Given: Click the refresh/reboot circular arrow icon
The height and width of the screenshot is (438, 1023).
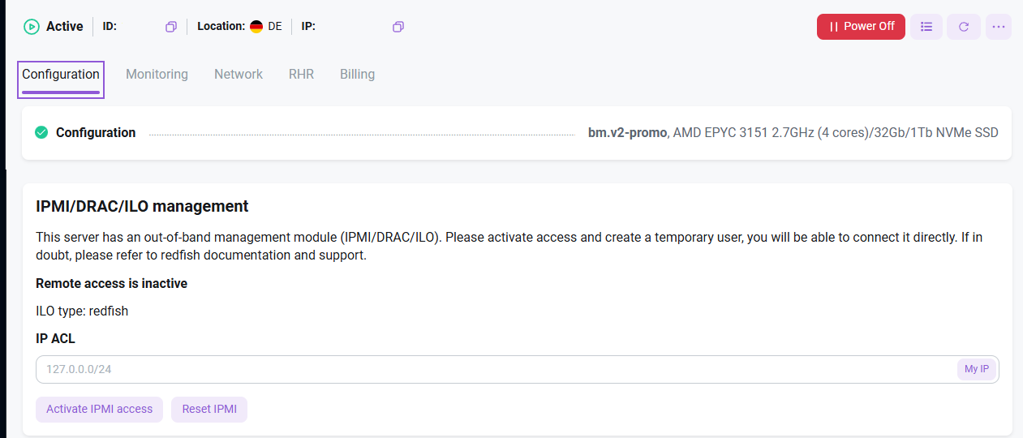Looking at the screenshot, I should click(964, 27).
